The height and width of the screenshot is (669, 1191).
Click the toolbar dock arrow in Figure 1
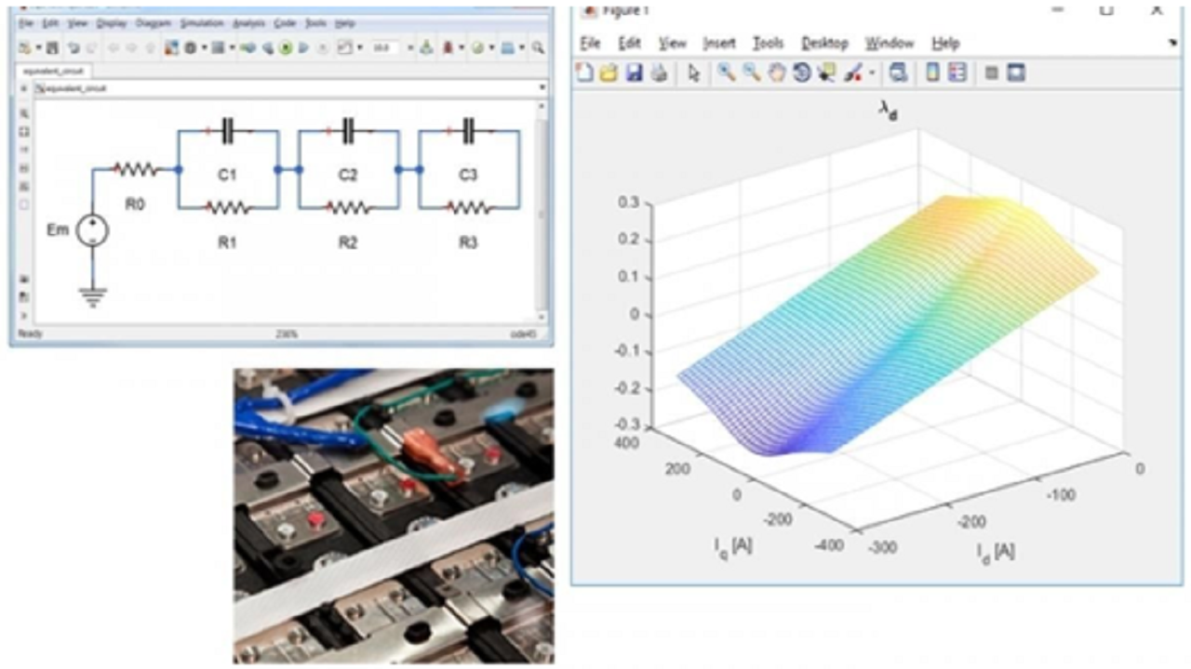coord(1172,44)
